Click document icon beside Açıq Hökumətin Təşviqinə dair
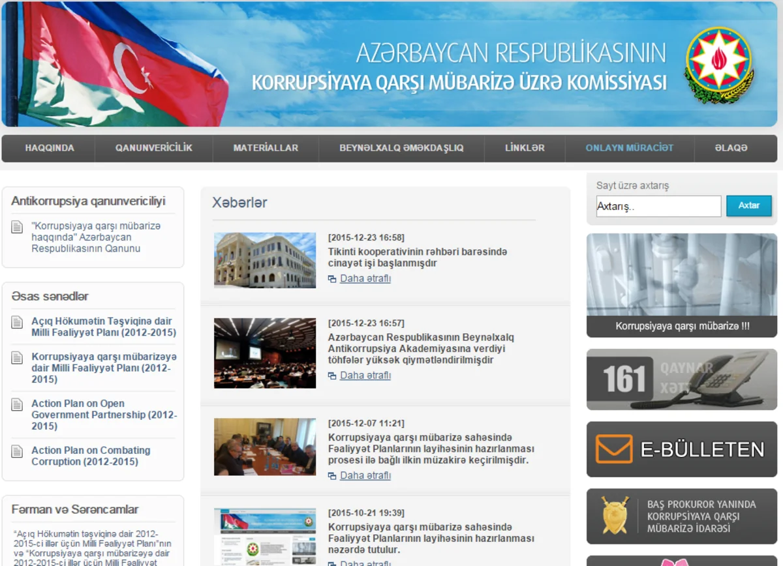Screen dimensions: 783x566 pyautogui.click(x=18, y=322)
